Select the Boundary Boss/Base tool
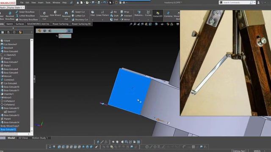Image resolution: width=271 pixels, height=152 pixels. coord(26,19)
